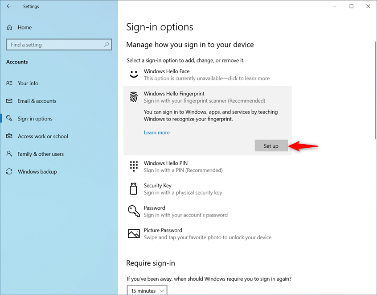
Task: Click 'Sign in with a PIN (Recommended)' text
Action: click(183, 170)
